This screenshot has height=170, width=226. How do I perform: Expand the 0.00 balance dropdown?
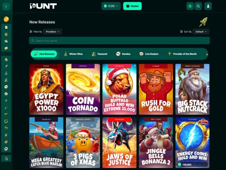pyautogui.click(x=111, y=6)
